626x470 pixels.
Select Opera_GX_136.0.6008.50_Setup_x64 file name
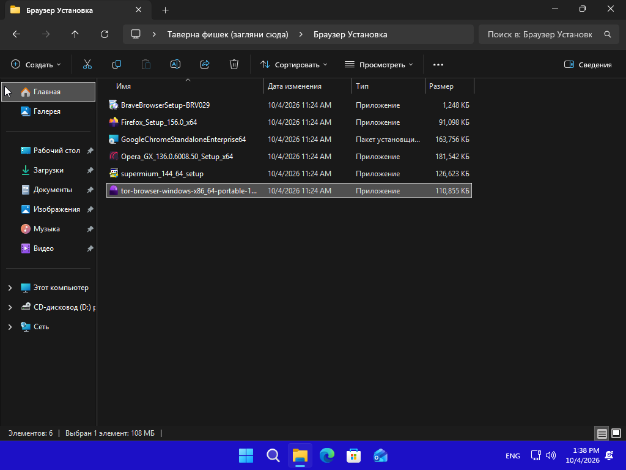[177, 157]
